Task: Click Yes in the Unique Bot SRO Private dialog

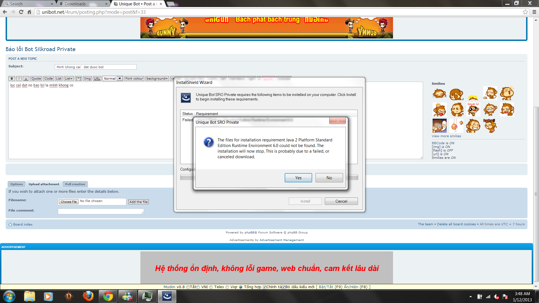Action: (x=298, y=178)
